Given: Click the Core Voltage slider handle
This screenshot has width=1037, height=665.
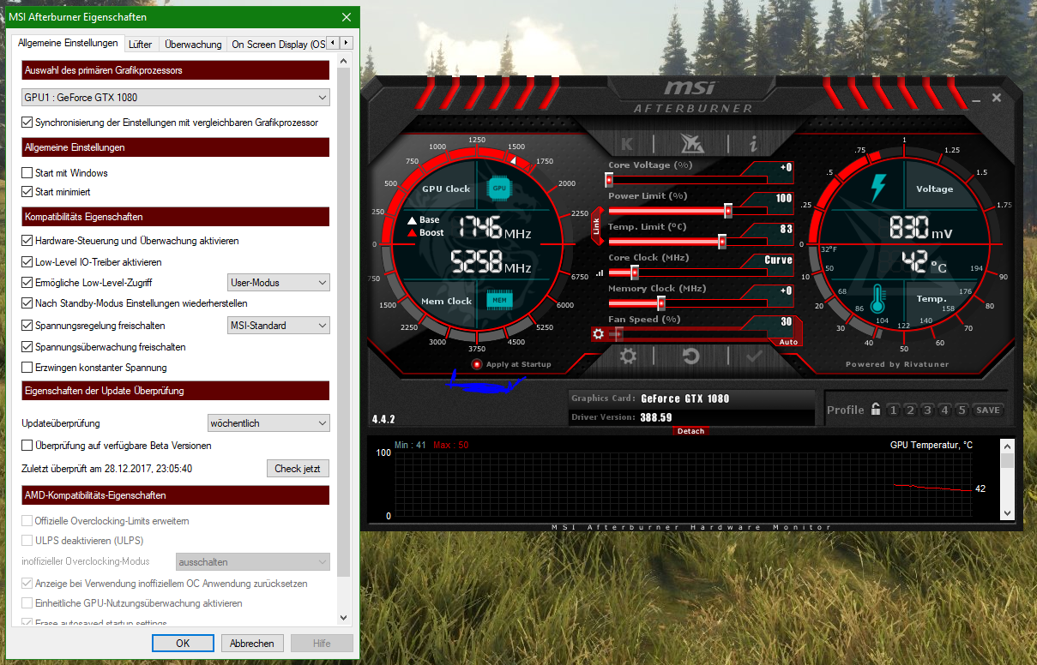Looking at the screenshot, I should click(609, 180).
